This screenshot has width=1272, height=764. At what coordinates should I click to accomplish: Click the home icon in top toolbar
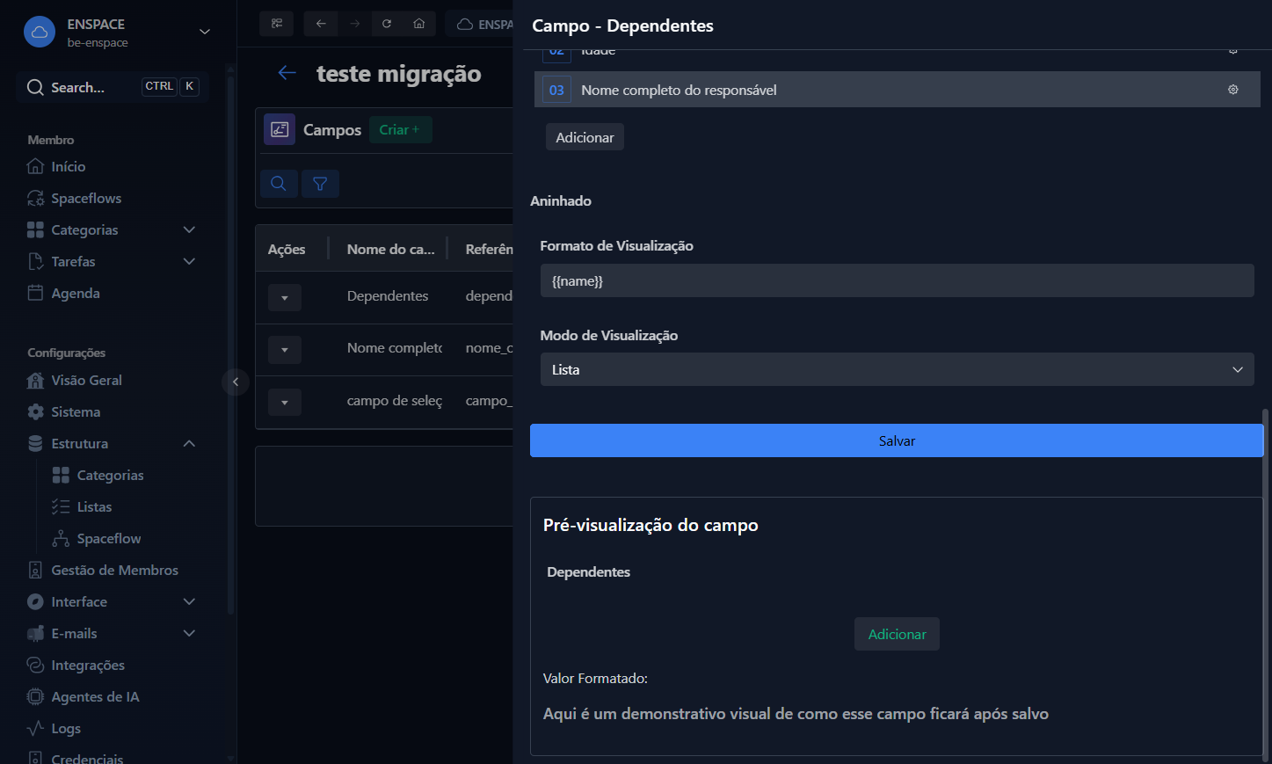pos(419,24)
